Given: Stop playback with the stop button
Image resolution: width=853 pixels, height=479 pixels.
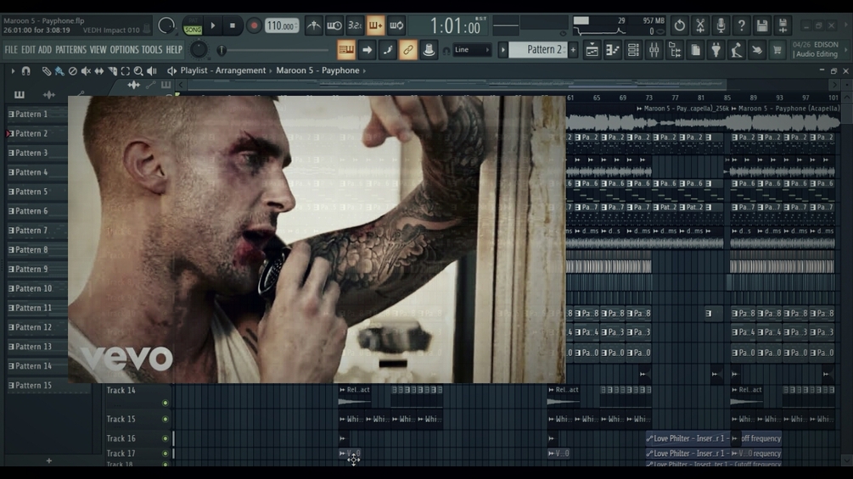Looking at the screenshot, I should coord(233,25).
